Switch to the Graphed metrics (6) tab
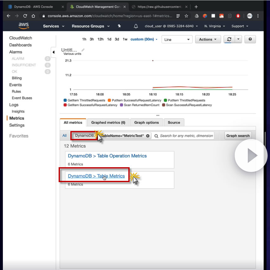Screen dimensions: 270x270 108,122
